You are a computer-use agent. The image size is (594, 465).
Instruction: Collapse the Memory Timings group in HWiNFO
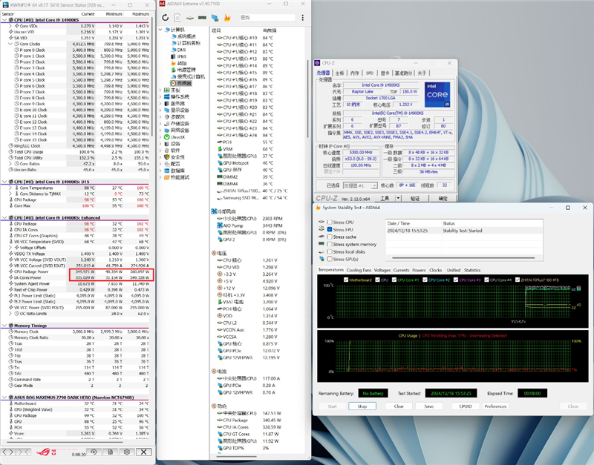(4, 326)
